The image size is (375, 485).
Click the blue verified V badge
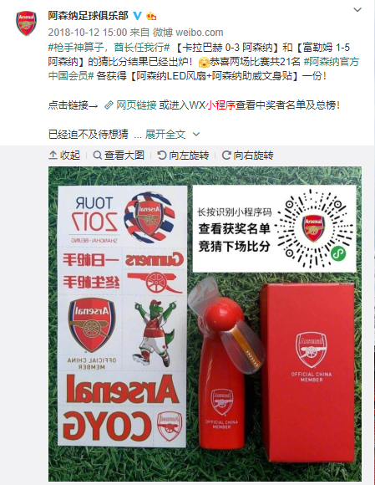(x=138, y=15)
